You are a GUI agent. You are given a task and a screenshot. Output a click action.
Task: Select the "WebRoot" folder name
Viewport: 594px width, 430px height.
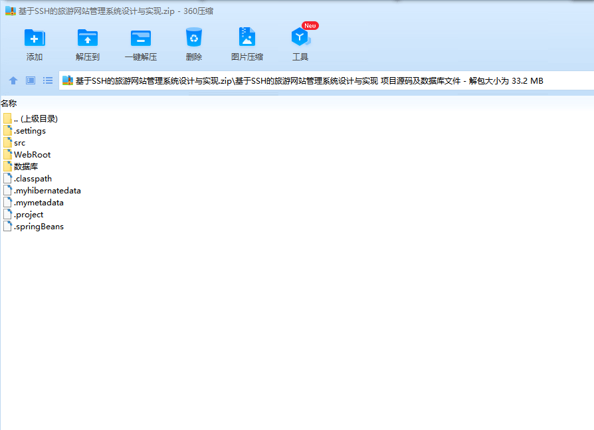point(32,155)
